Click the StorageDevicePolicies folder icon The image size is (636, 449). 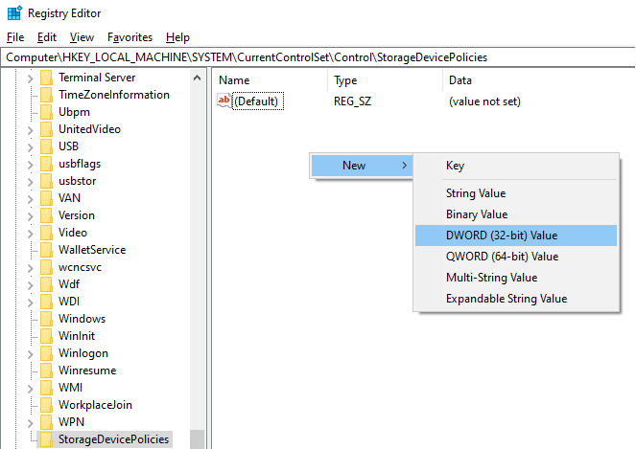point(46,439)
